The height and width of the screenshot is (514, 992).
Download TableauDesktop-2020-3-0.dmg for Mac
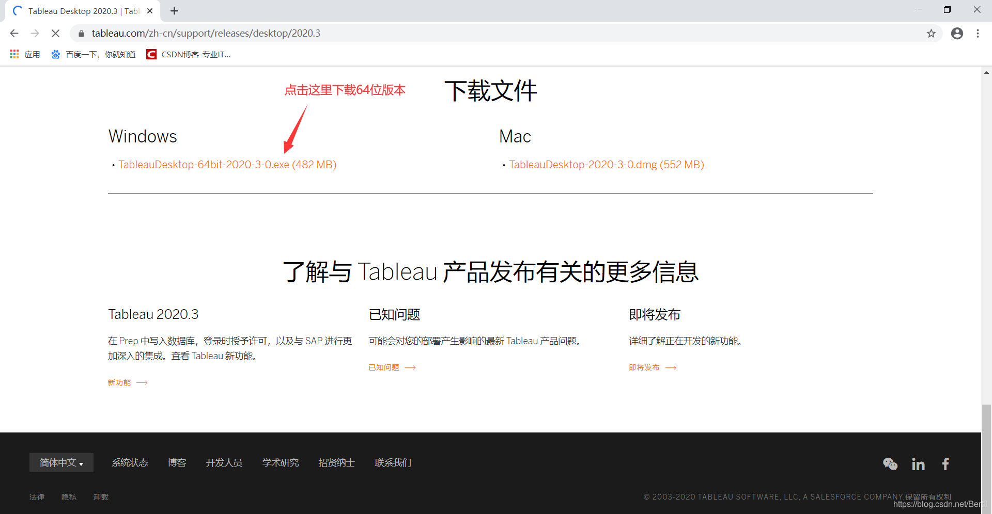tap(607, 165)
